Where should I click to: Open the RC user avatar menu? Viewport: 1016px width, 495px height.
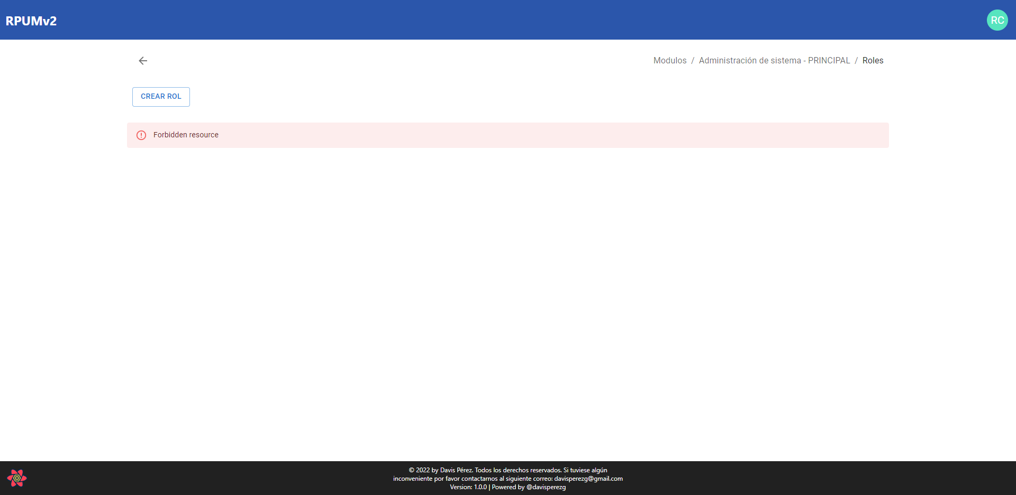tap(997, 20)
